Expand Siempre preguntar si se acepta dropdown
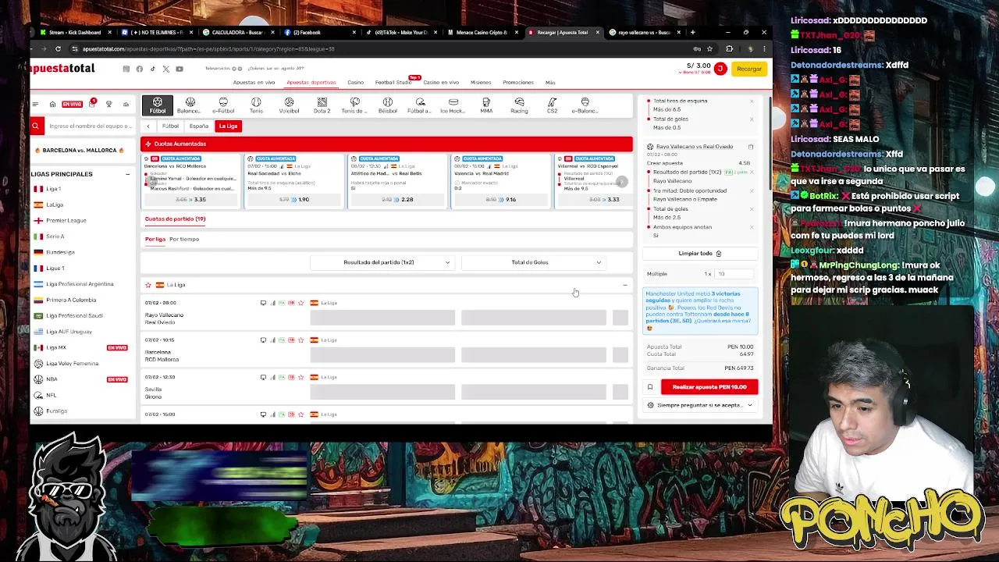The height and width of the screenshot is (562, 999). (700, 405)
